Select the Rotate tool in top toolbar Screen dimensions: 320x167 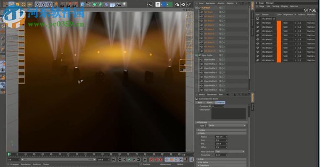(24, 4)
